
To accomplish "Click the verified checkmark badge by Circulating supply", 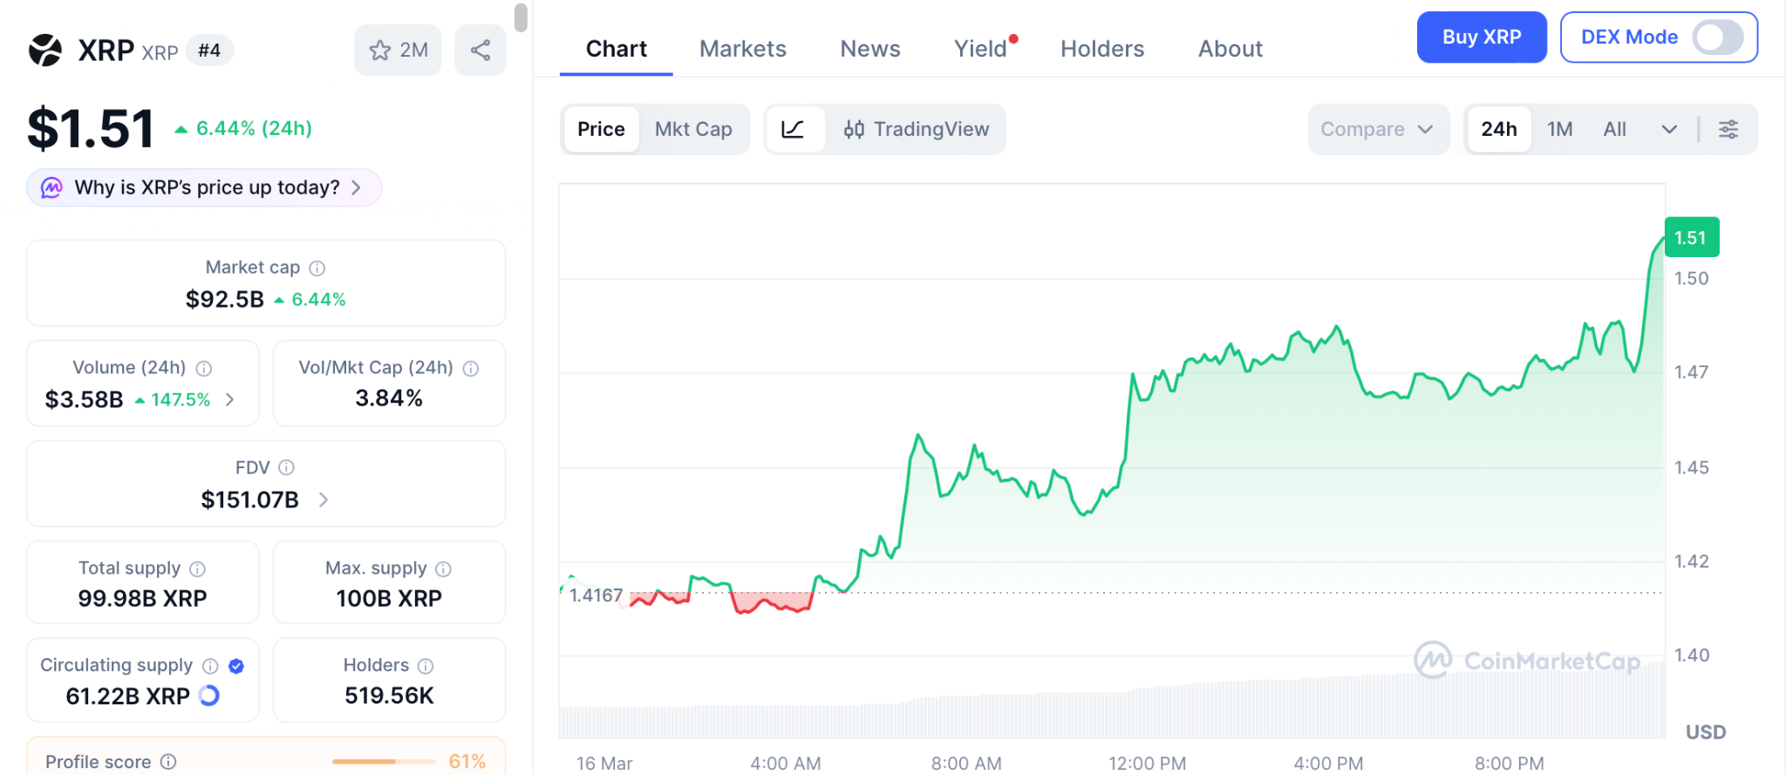I will (x=236, y=666).
